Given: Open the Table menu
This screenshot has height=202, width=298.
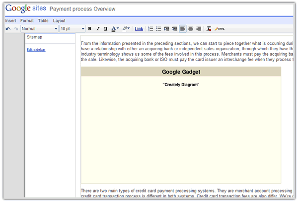Looking at the screenshot, I should click(x=43, y=20).
